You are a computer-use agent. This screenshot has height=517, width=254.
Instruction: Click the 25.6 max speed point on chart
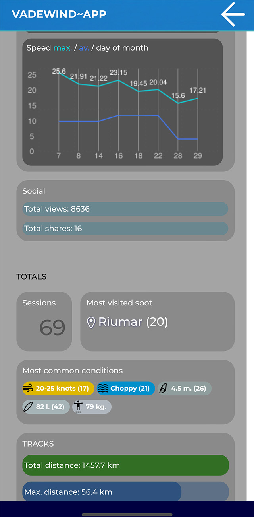coord(59,73)
